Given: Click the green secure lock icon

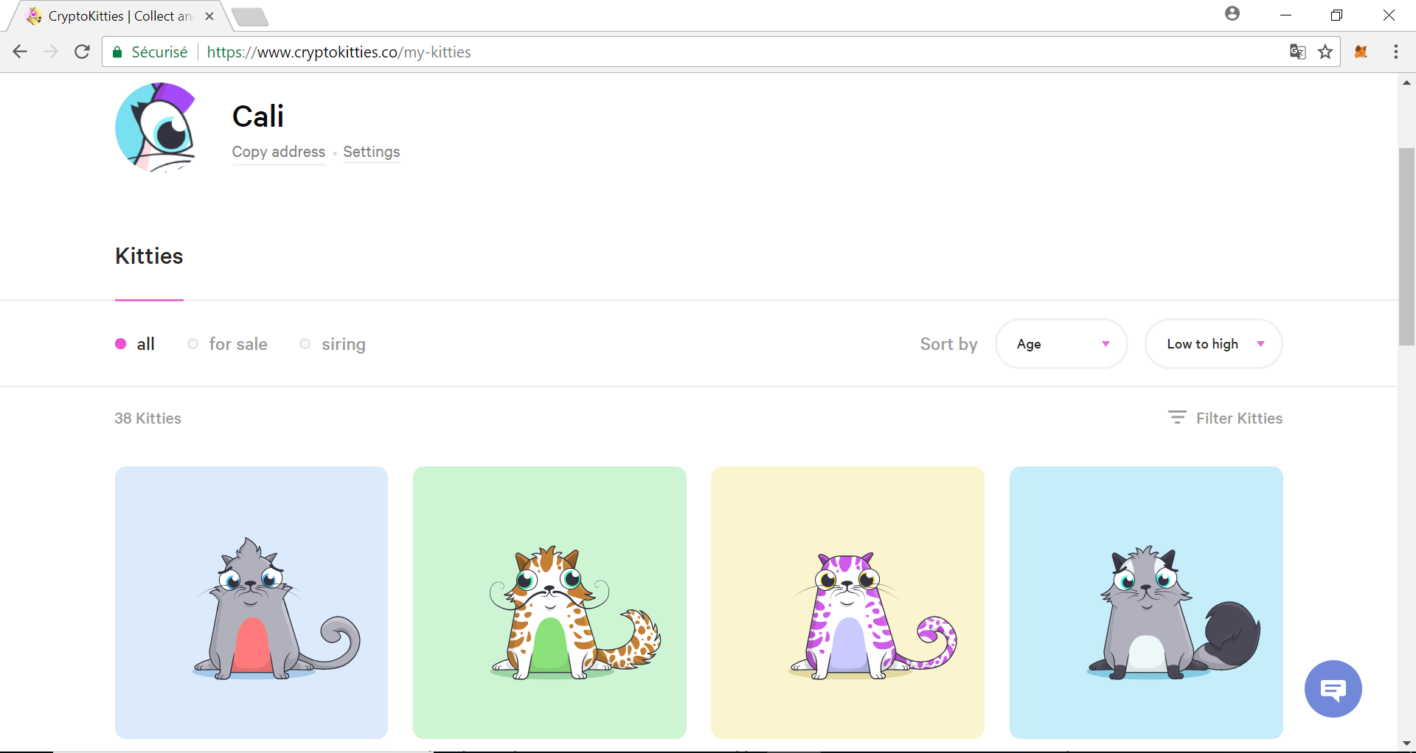Looking at the screenshot, I should (117, 52).
